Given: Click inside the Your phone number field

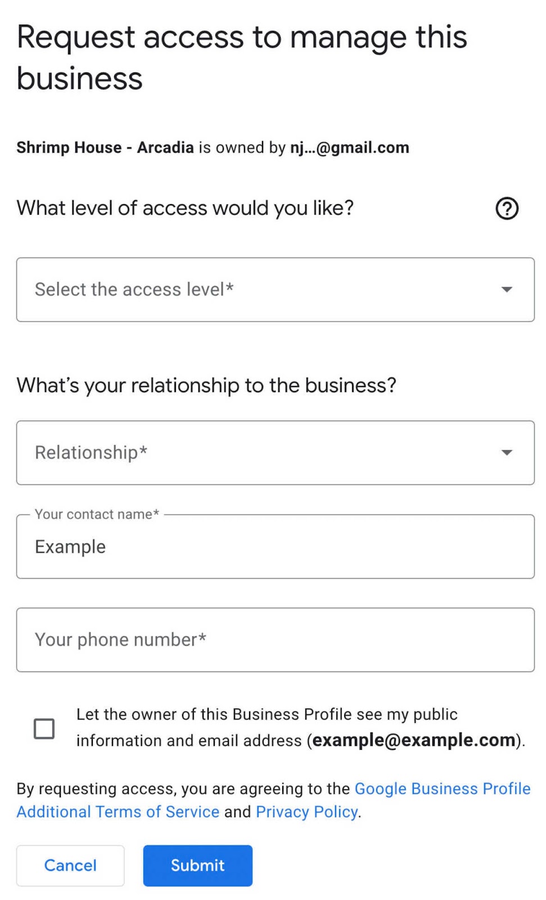Looking at the screenshot, I should coord(276,640).
